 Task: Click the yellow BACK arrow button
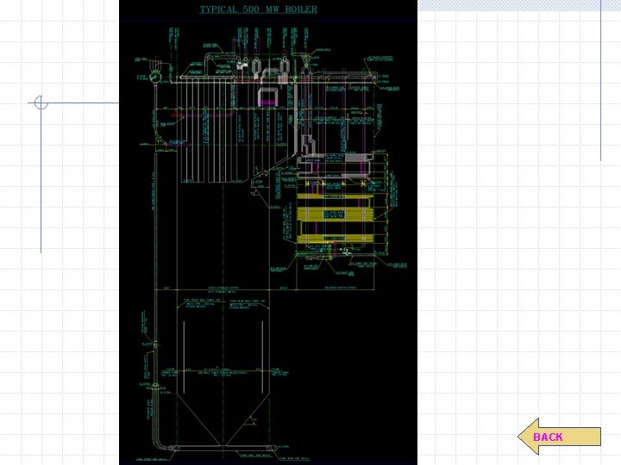click(559, 437)
